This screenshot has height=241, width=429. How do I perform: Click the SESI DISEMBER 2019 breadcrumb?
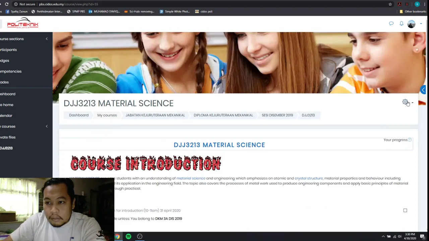pyautogui.click(x=277, y=115)
